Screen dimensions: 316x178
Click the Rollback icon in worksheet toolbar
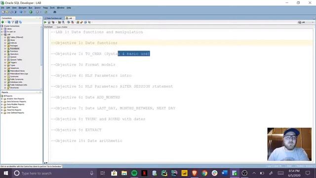tap(72, 22)
